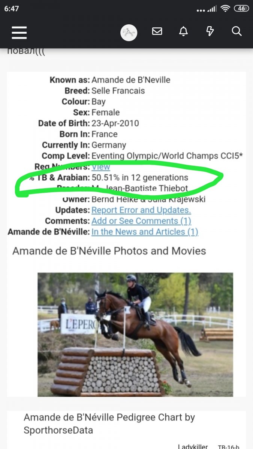Tap the lightning bolt activity icon

tap(210, 31)
